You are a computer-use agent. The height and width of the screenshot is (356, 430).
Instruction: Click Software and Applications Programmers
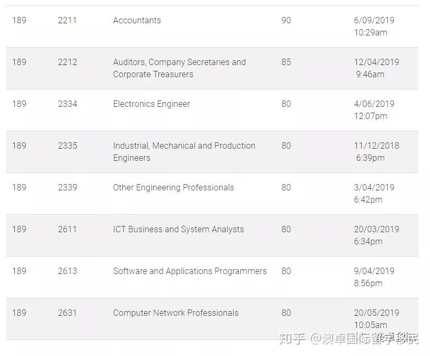tap(190, 271)
